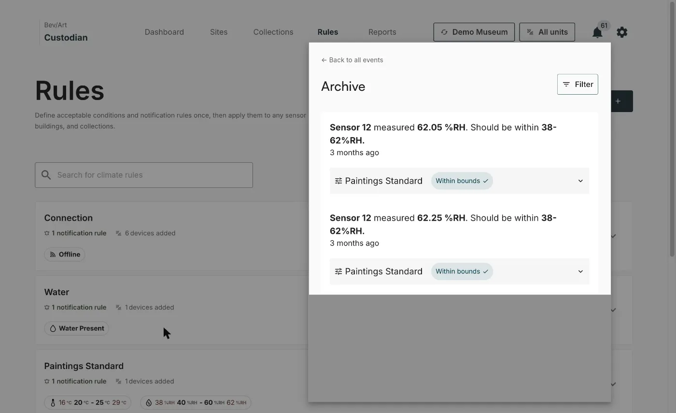Expand the Paintings Standard rule card chevron in rules list
This screenshot has width=676, height=413.
pyautogui.click(x=613, y=385)
